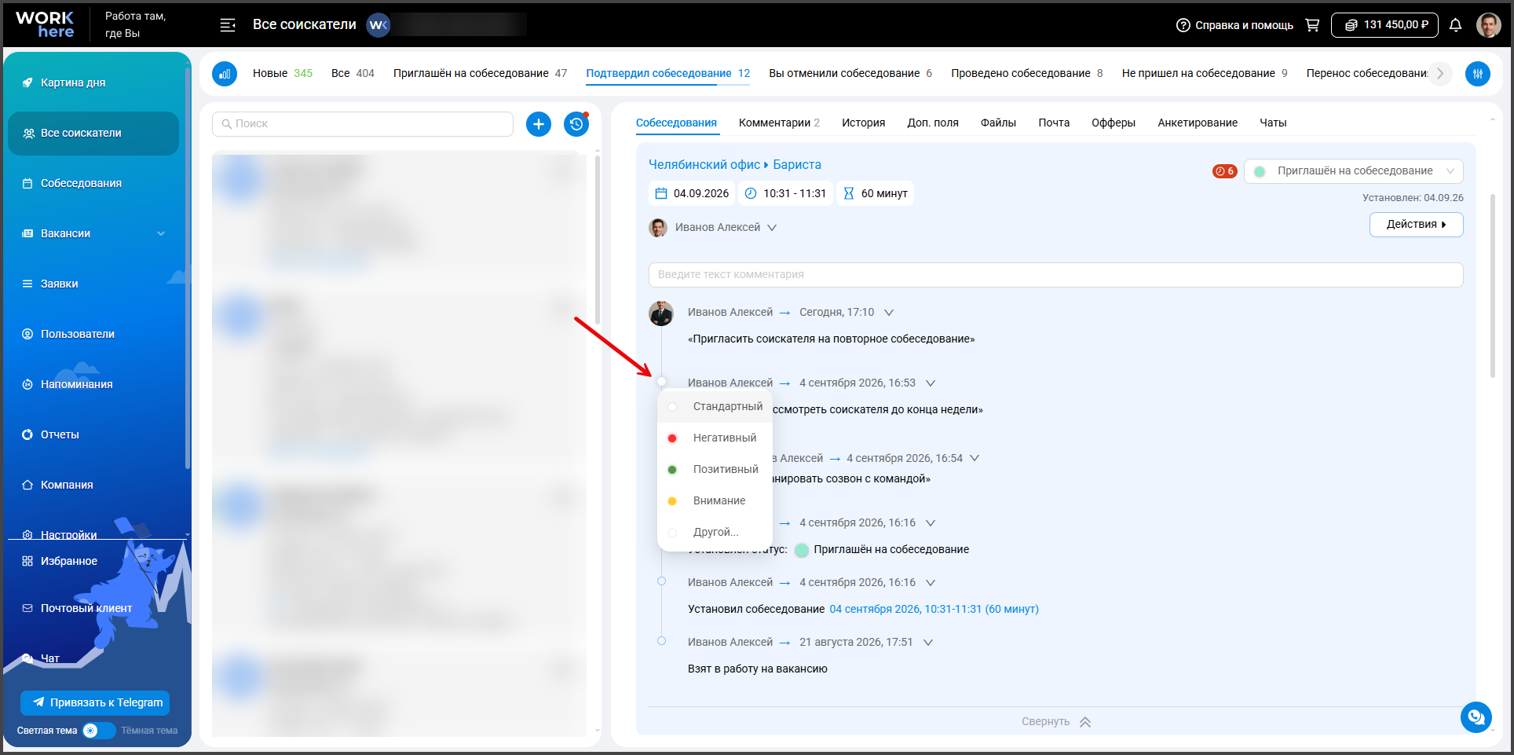This screenshot has width=1514, height=755.
Task: Collapse sidebar with hamburger menu icon
Action: click(x=228, y=25)
